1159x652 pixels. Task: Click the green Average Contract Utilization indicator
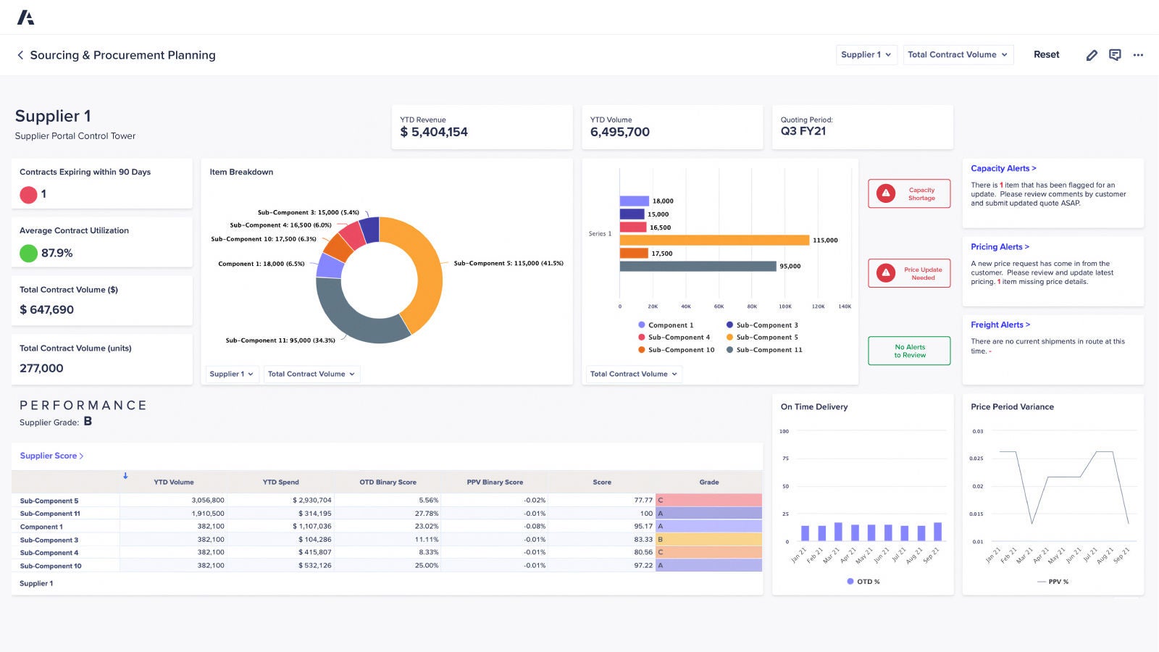point(28,253)
